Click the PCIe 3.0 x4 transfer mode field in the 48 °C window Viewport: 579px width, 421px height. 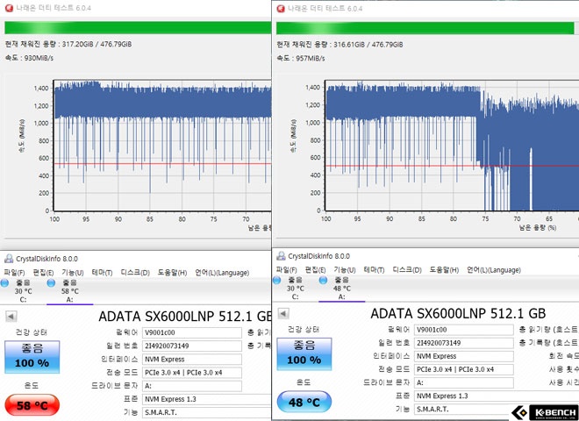pos(464,369)
